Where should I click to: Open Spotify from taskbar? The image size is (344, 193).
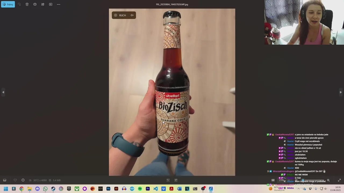140,189
